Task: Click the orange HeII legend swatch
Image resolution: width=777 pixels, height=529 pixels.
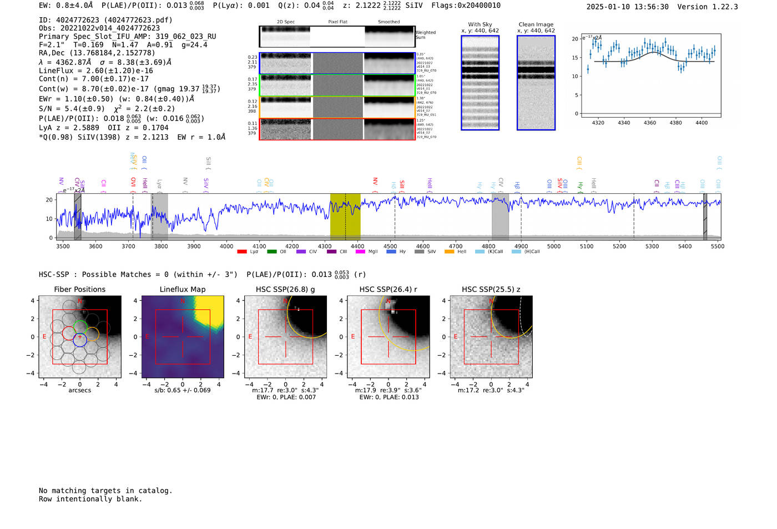Action: coord(449,251)
